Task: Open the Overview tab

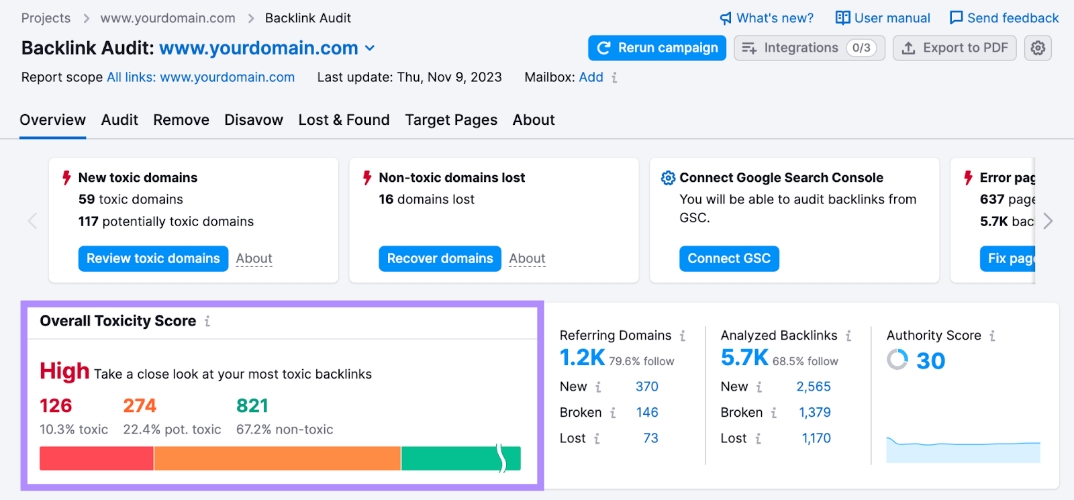Action: point(53,120)
